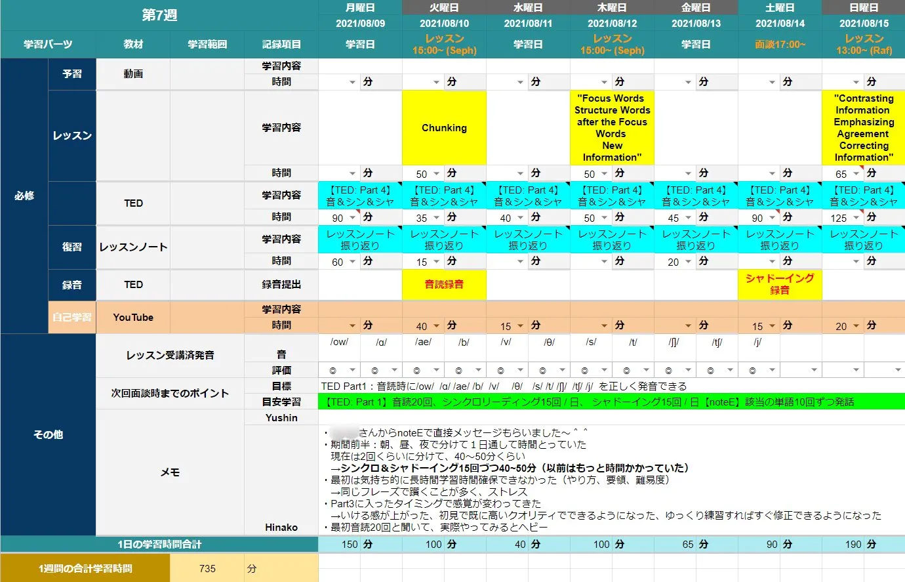Image resolution: width=905 pixels, height=582 pixels.
Task: Open Wednesday's YouTube time dropdown showing 15
Action: 521,326
